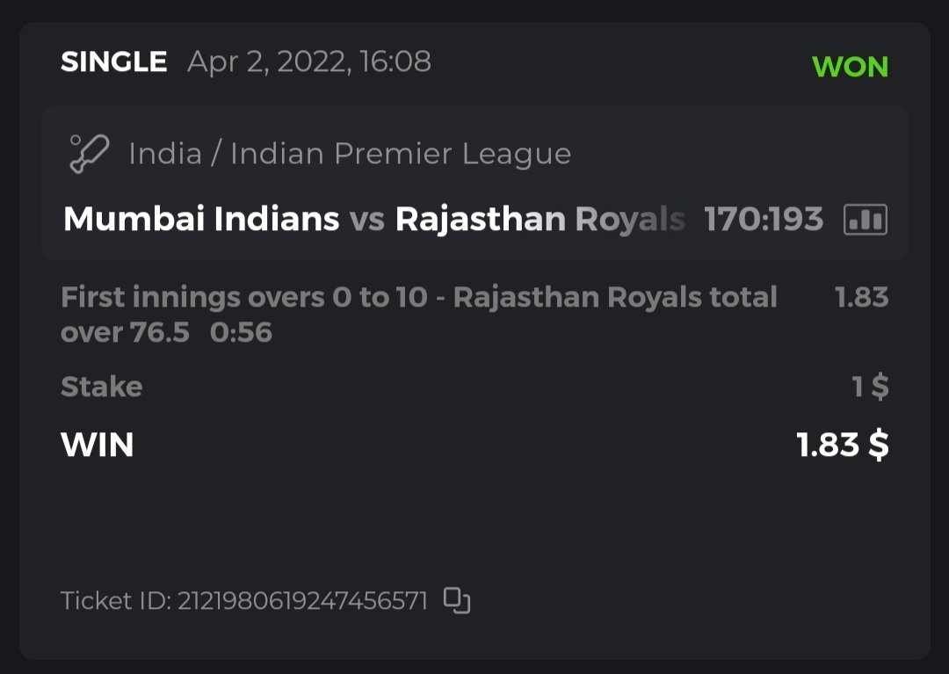Open match statistics bar chart icon
The width and height of the screenshot is (949, 674).
865,219
